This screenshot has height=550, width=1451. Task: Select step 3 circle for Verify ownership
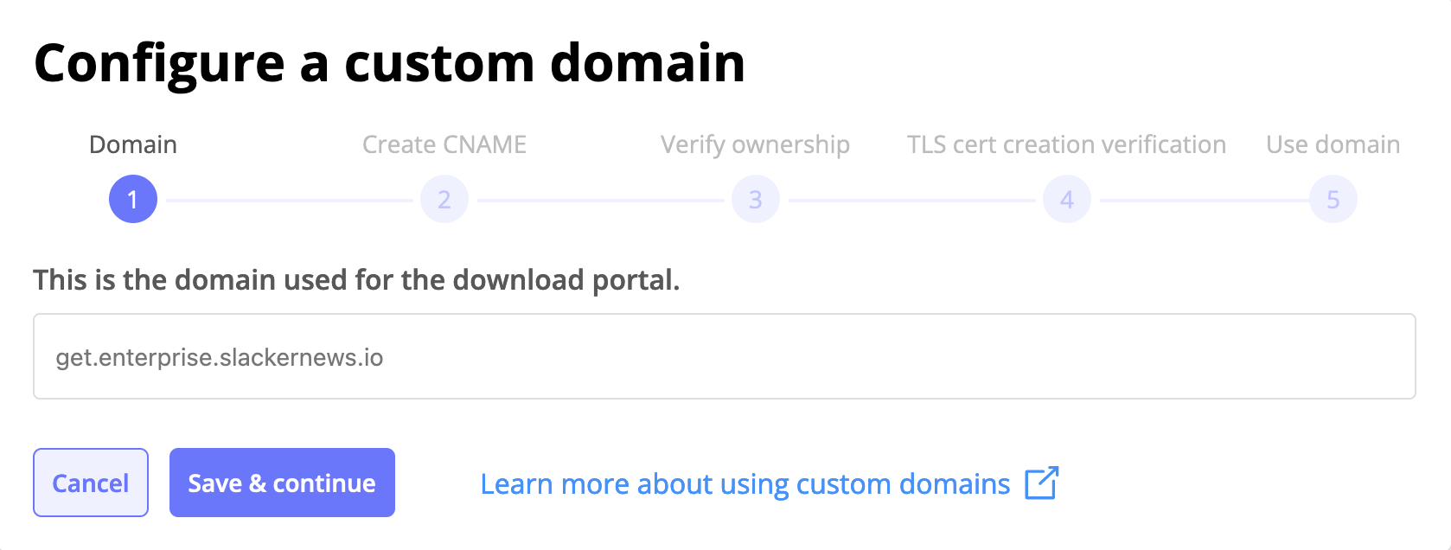[x=754, y=198]
